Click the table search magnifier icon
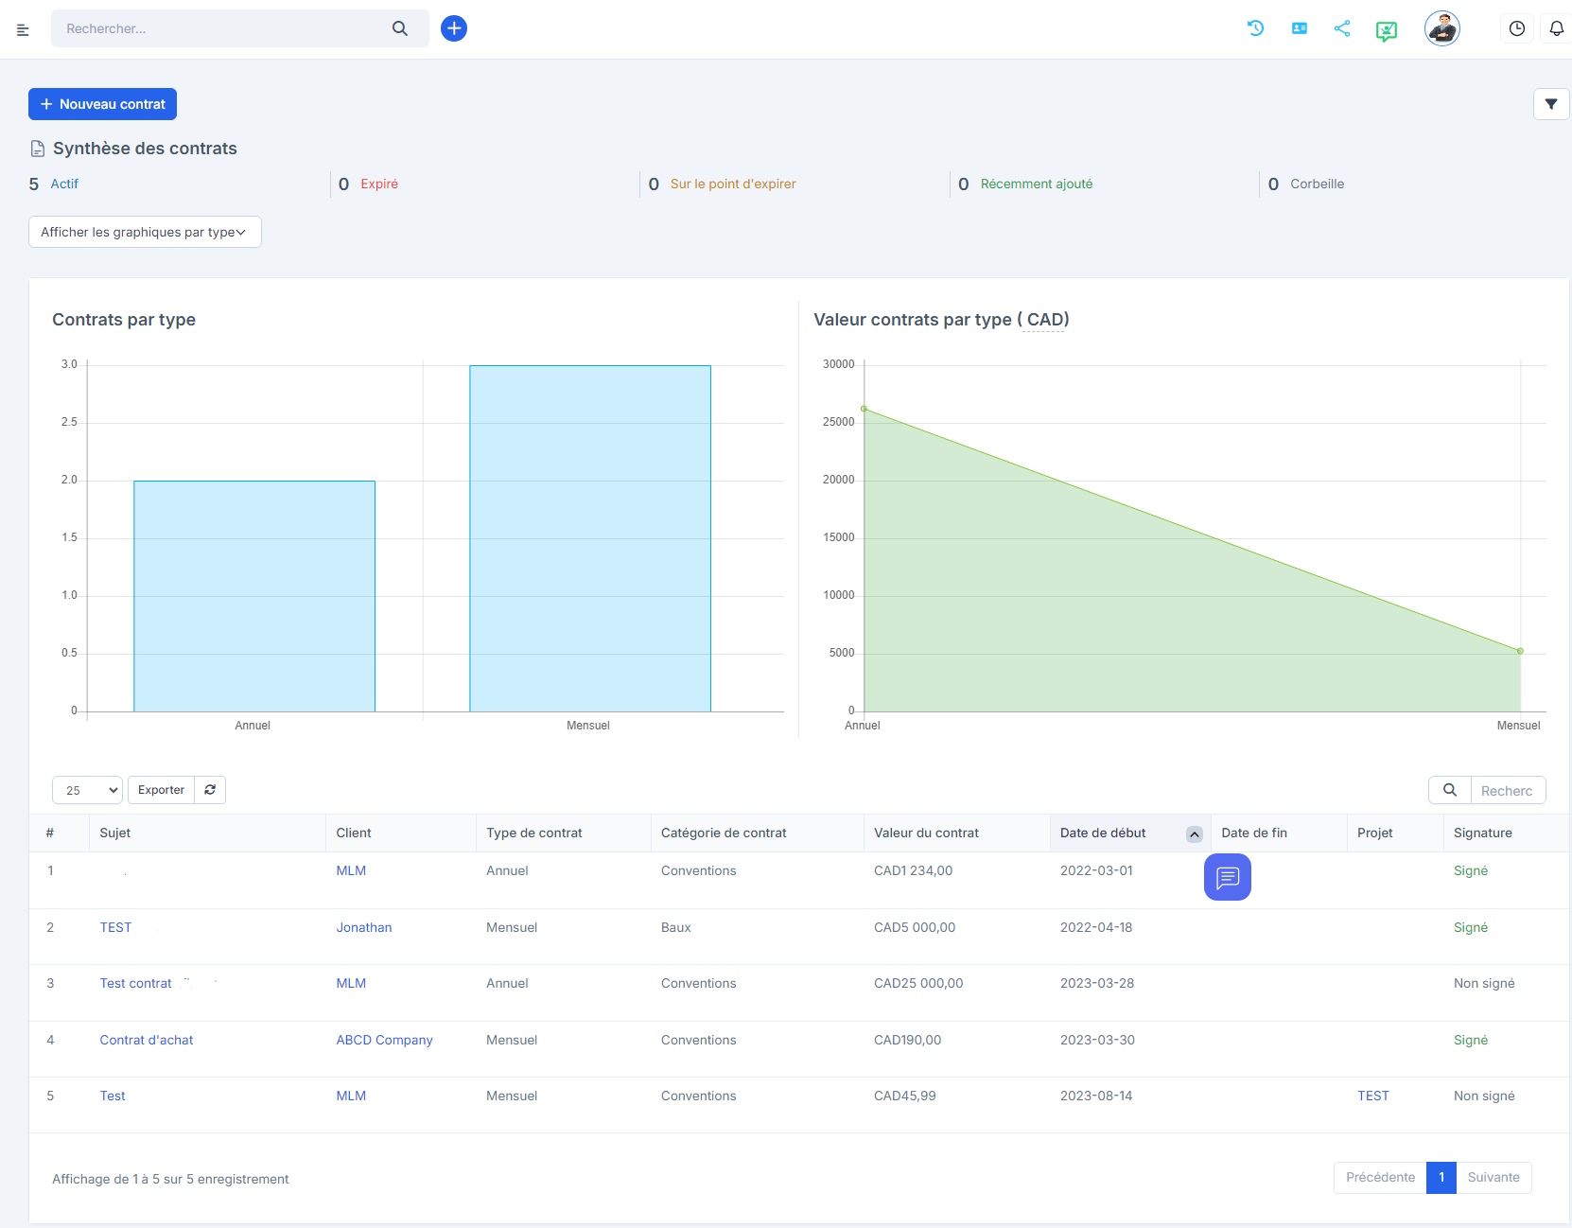This screenshot has height=1228, width=1572. tap(1450, 790)
